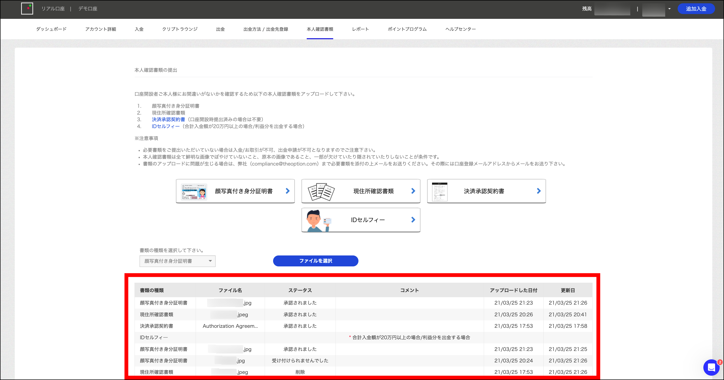Click the 残高 balance label in the header

click(x=587, y=9)
